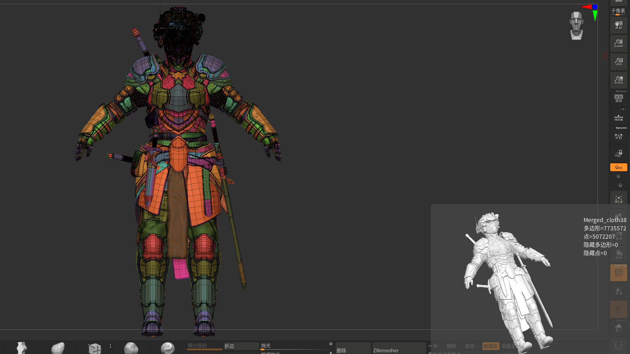This screenshot has height=354, width=630.
Task: Click the 一半 (Half) option
Action: (x=433, y=346)
